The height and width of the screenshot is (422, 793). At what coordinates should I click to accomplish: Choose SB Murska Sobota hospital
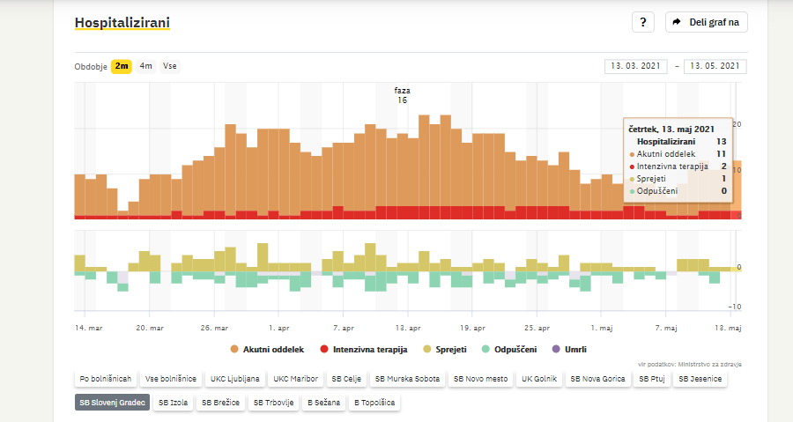[405, 379]
